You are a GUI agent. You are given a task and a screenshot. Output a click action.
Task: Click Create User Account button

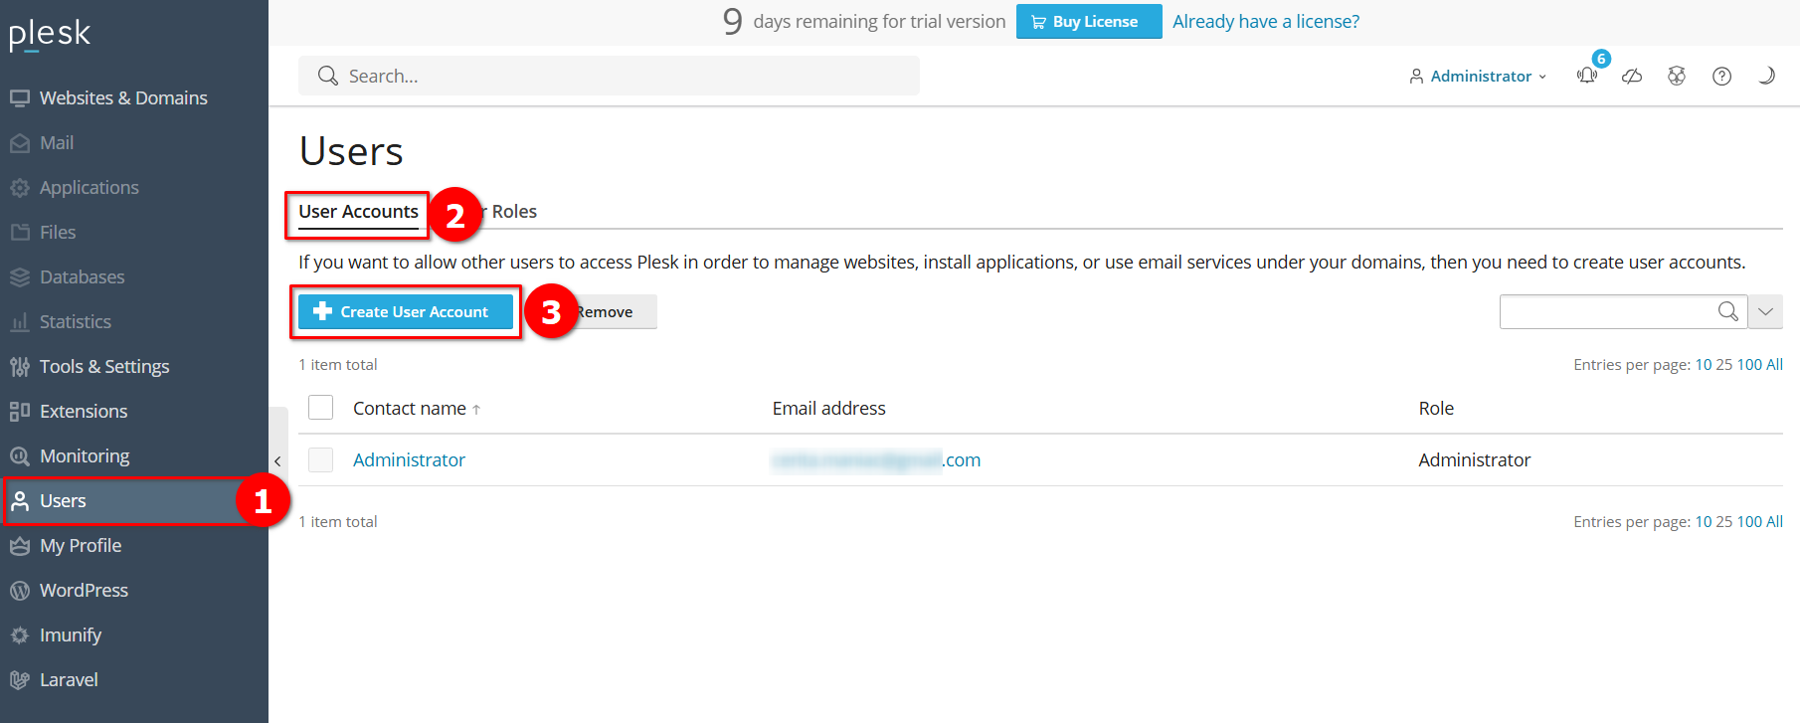click(x=406, y=311)
